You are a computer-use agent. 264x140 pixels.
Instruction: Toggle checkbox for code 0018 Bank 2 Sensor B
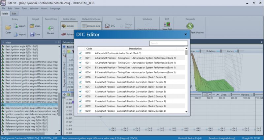click(80, 101)
